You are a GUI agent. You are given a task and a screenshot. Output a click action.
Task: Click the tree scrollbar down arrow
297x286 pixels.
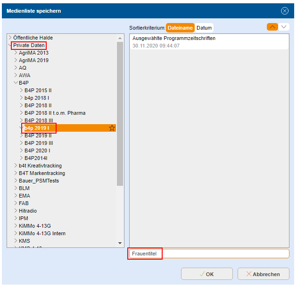tap(120, 243)
